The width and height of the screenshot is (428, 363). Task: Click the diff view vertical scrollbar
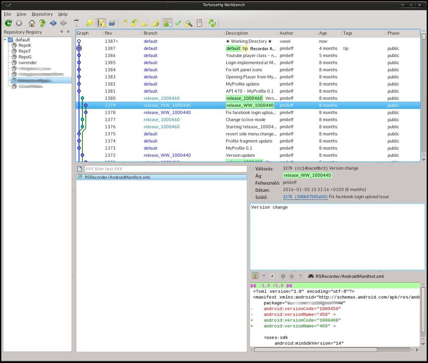423,314
